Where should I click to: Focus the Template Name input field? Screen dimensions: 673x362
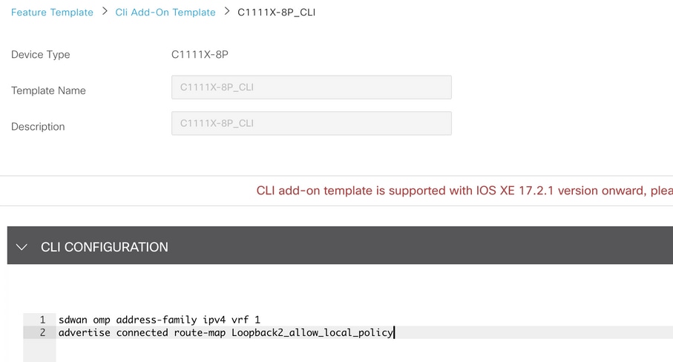click(311, 88)
